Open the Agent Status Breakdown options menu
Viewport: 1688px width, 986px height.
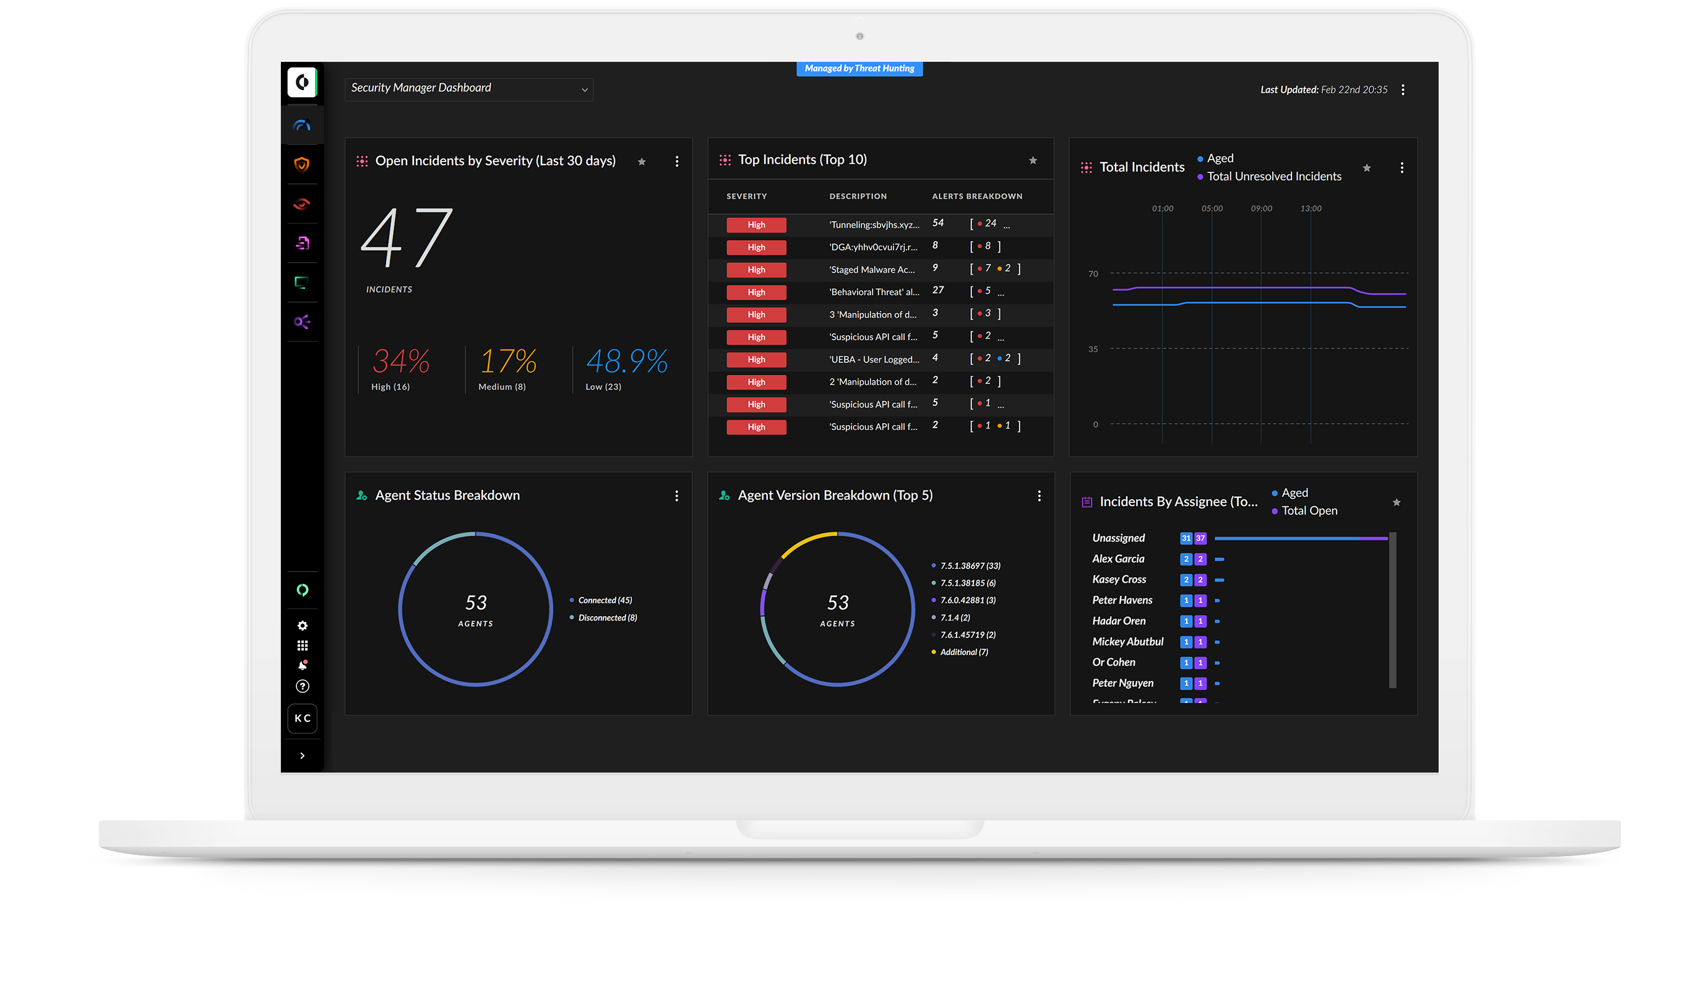[677, 495]
